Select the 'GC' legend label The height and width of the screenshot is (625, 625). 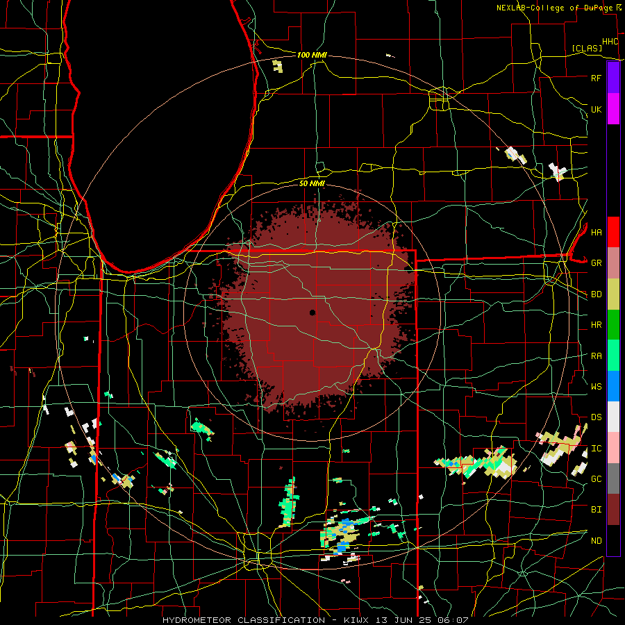click(596, 479)
